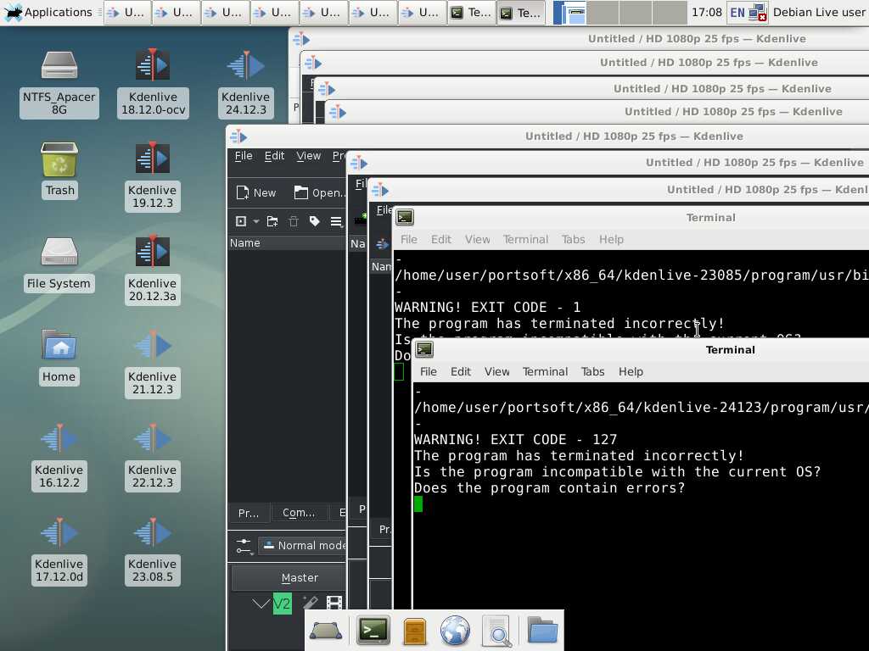
Task: Open Kdenlive Edit menu
Action: pyautogui.click(x=274, y=156)
